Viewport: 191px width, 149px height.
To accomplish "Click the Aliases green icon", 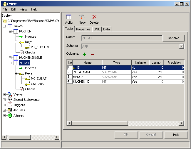I will pos(10,115).
